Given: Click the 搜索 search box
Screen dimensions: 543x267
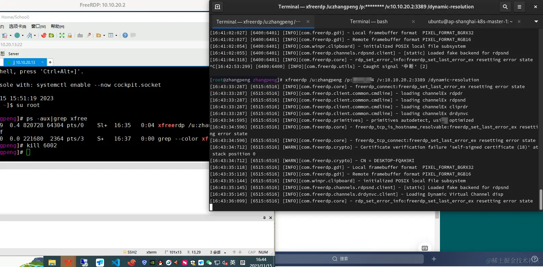Looking at the screenshot, I should coord(349,259).
